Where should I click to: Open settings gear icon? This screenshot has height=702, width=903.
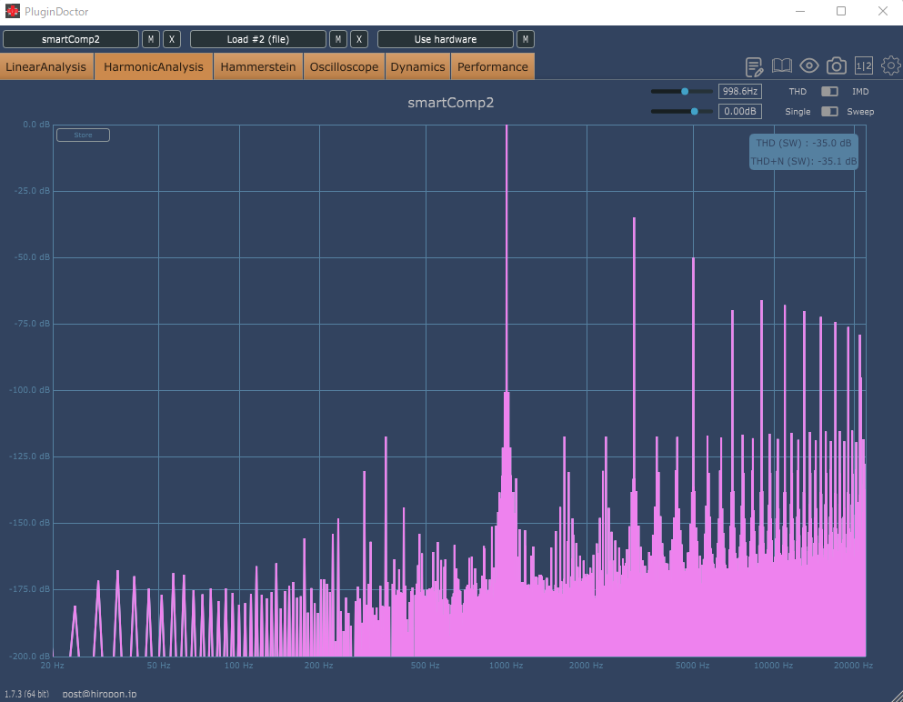pyautogui.click(x=891, y=65)
